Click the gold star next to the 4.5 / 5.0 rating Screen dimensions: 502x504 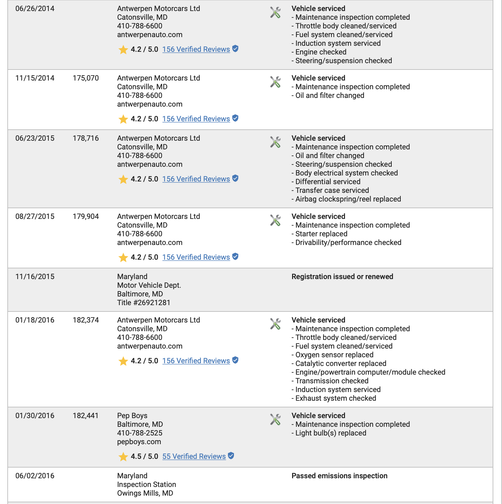(x=123, y=457)
